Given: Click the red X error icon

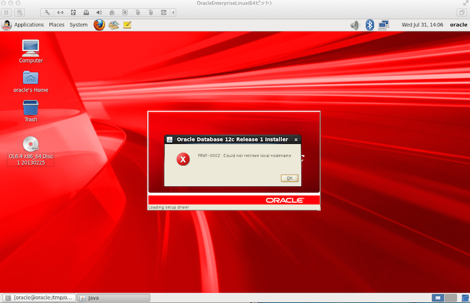Looking at the screenshot, I should pyautogui.click(x=183, y=159).
